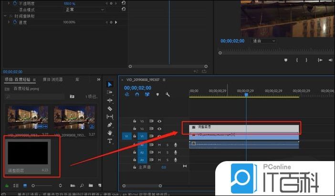
Task: Select the Selection arrow tool
Action: click(x=110, y=84)
